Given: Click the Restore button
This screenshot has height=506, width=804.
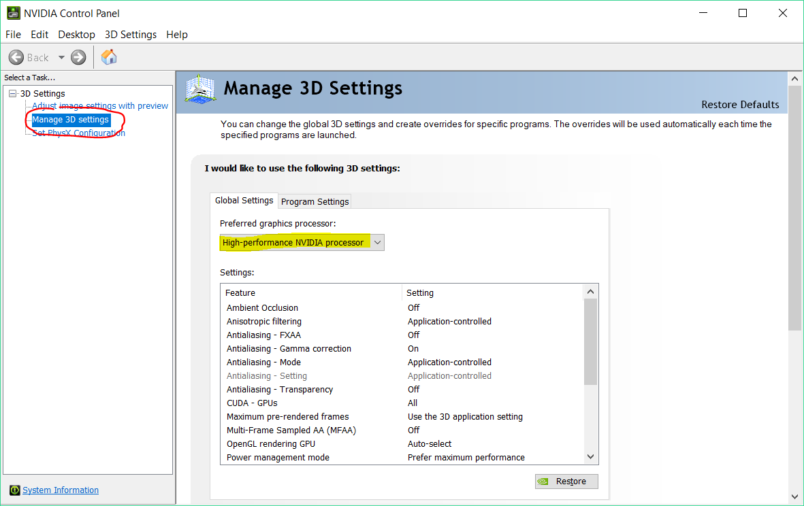Looking at the screenshot, I should click(566, 482).
